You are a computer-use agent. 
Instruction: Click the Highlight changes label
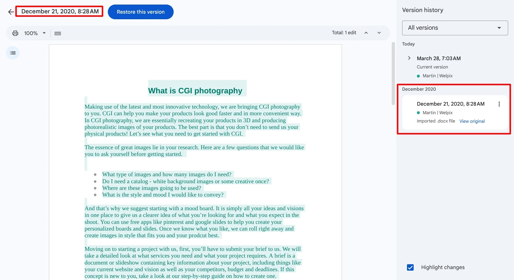tap(443, 267)
